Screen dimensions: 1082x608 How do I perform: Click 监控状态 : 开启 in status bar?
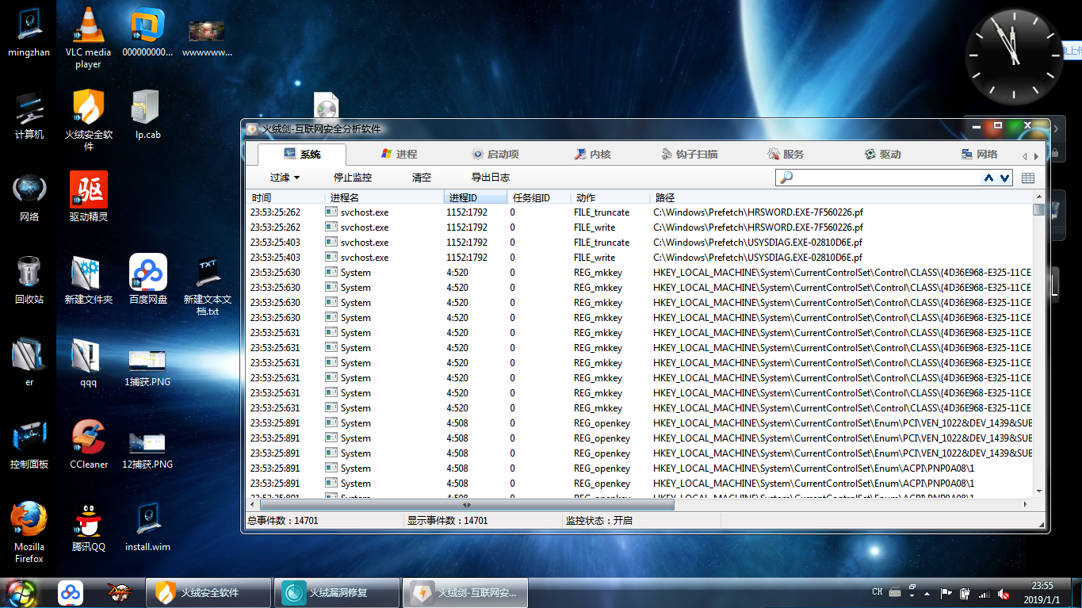click(x=598, y=521)
